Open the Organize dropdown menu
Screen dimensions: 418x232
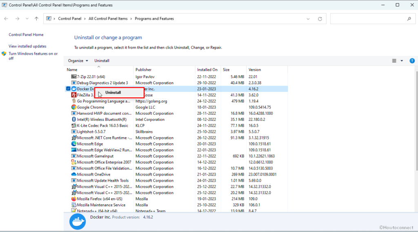(78, 61)
